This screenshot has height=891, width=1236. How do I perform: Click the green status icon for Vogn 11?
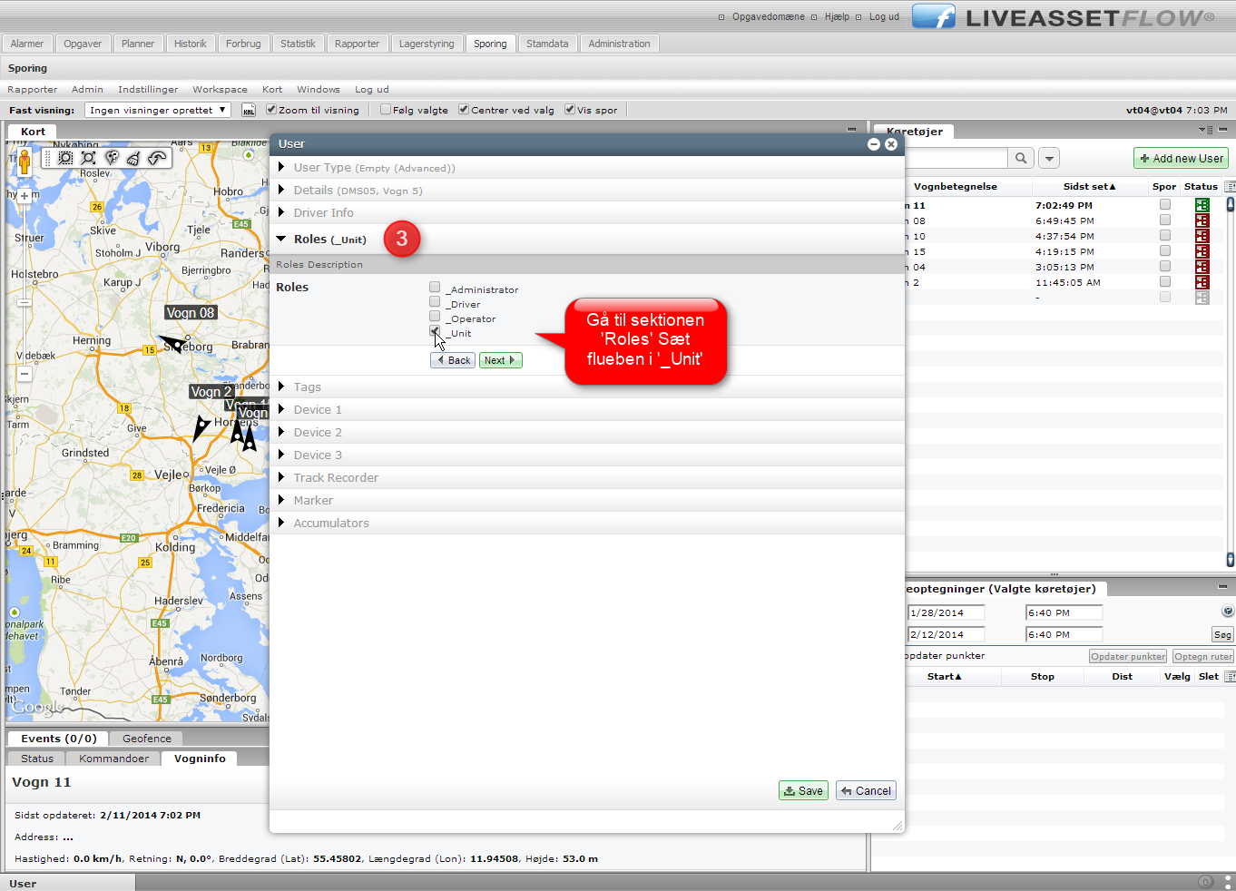1202,205
